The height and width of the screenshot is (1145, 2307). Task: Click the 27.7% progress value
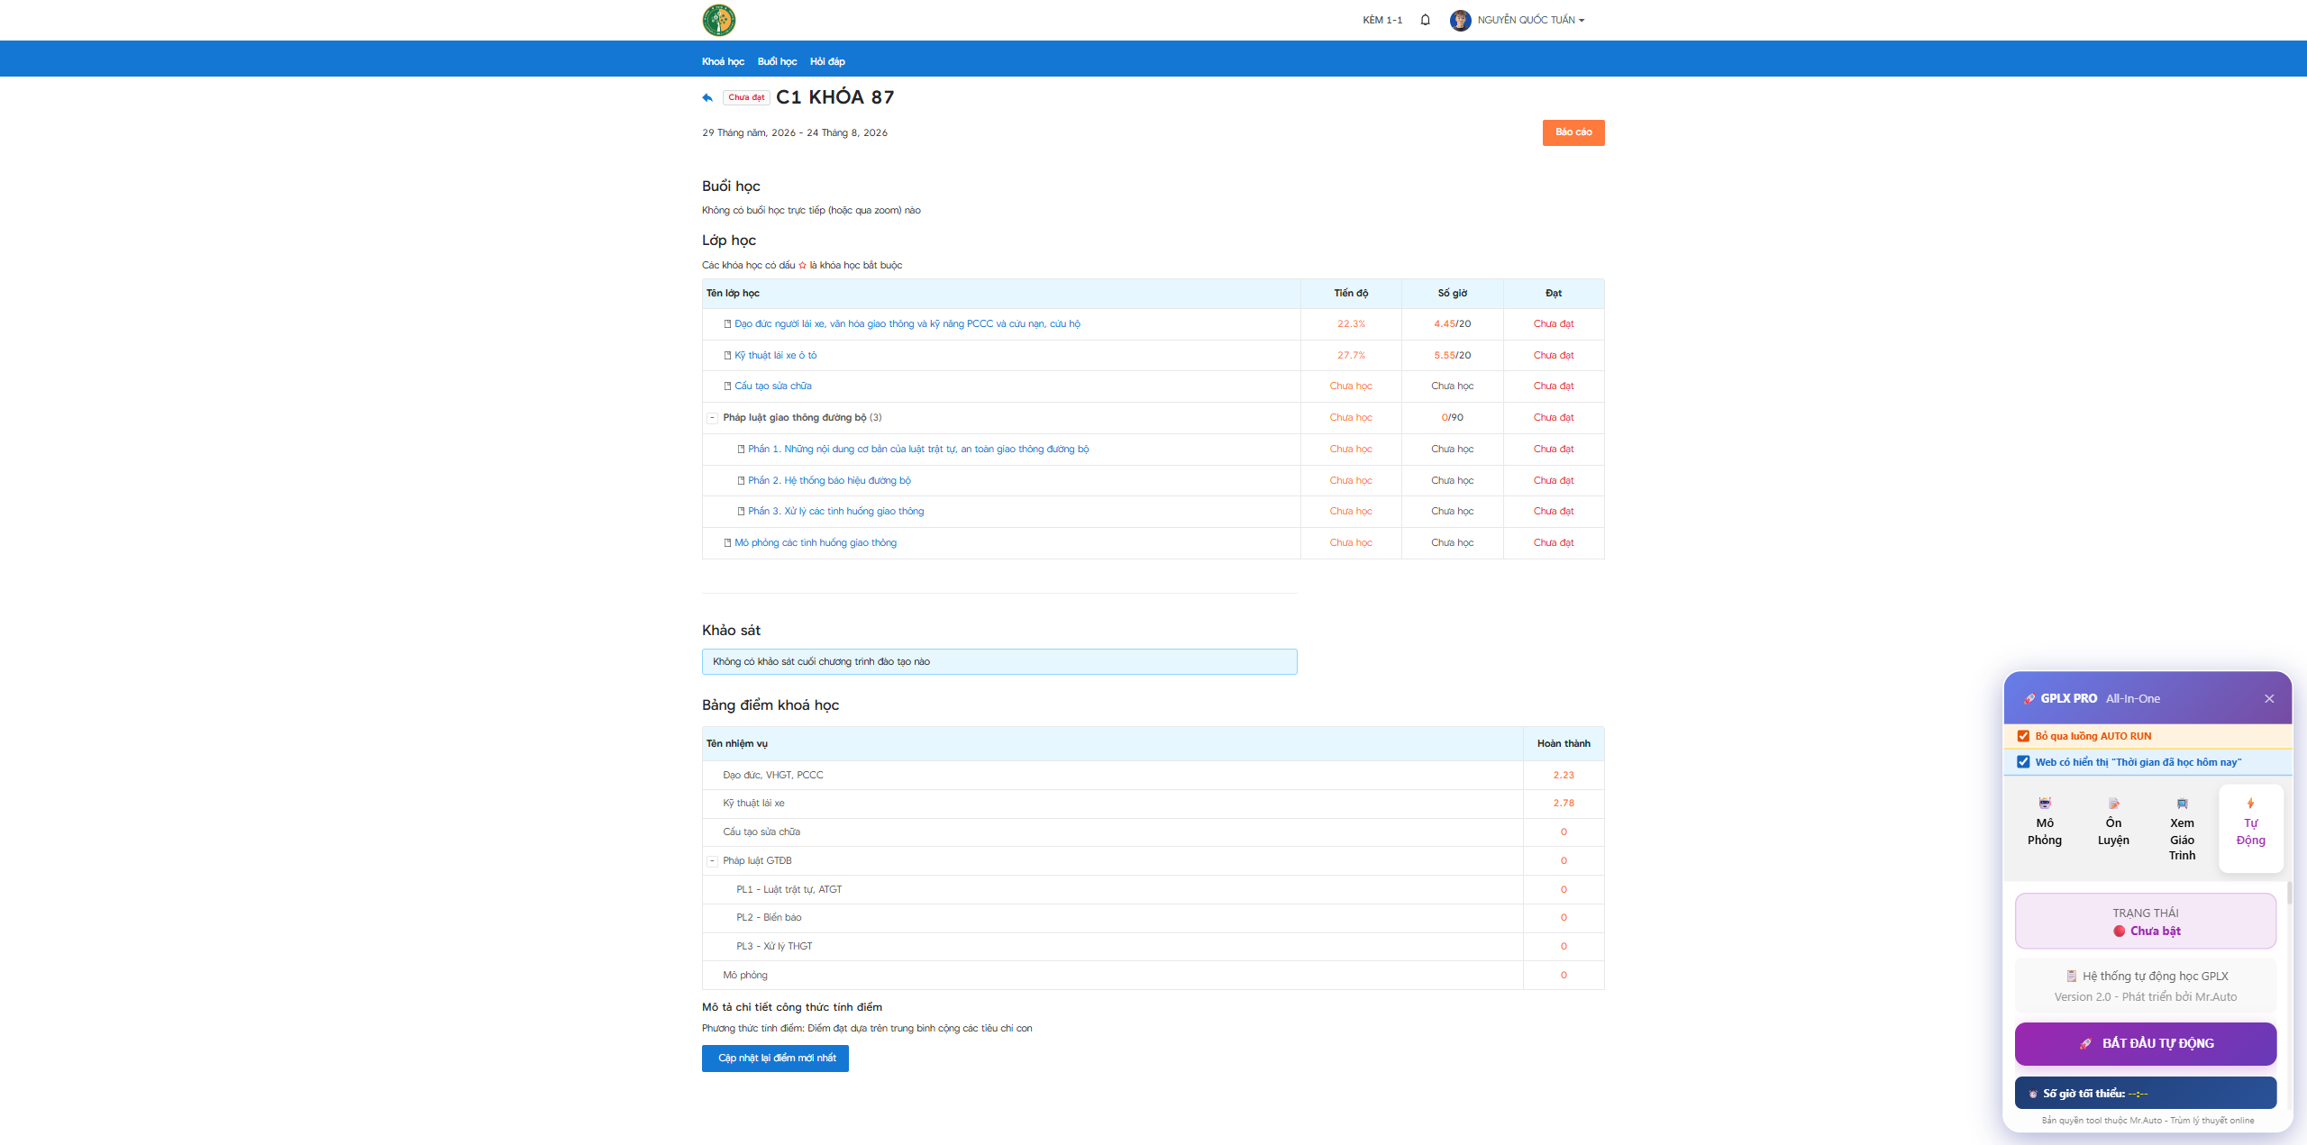click(1350, 356)
